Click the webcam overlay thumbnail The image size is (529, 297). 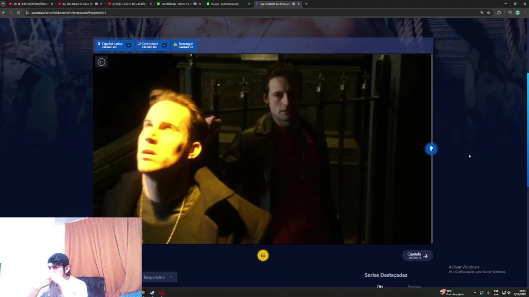(x=71, y=257)
